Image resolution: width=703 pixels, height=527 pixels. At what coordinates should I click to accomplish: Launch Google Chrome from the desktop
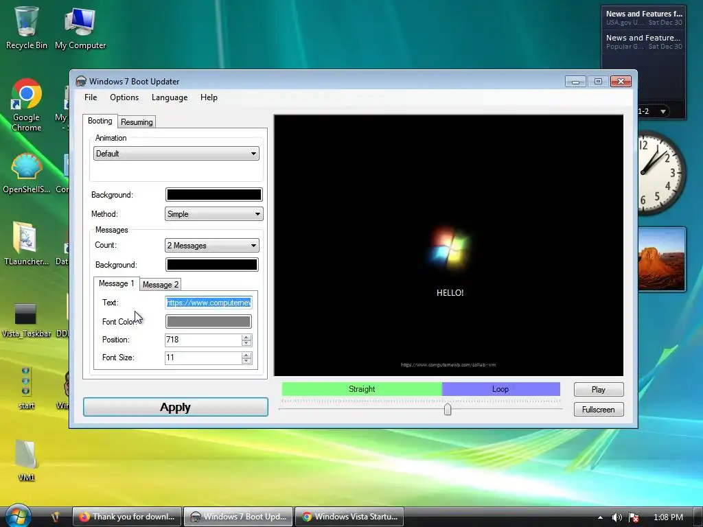27,105
